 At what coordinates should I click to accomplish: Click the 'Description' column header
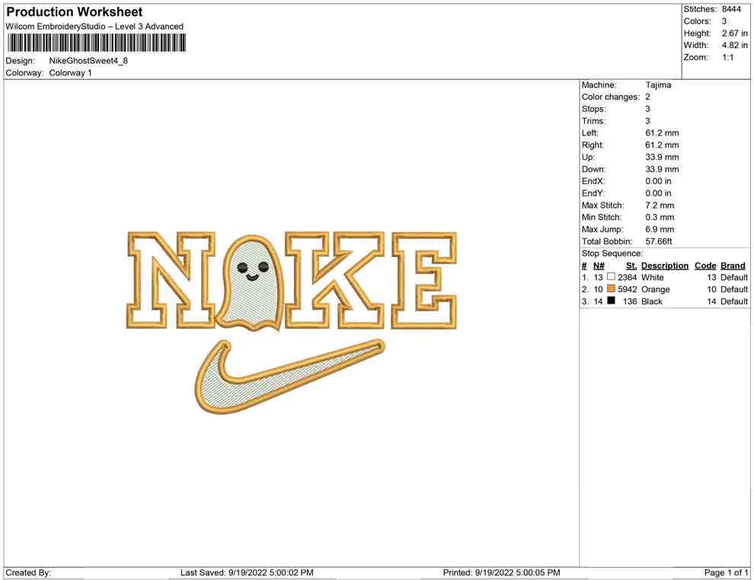665,266
